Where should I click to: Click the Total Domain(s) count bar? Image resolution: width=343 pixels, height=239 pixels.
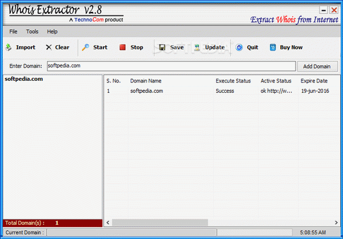(x=53, y=223)
